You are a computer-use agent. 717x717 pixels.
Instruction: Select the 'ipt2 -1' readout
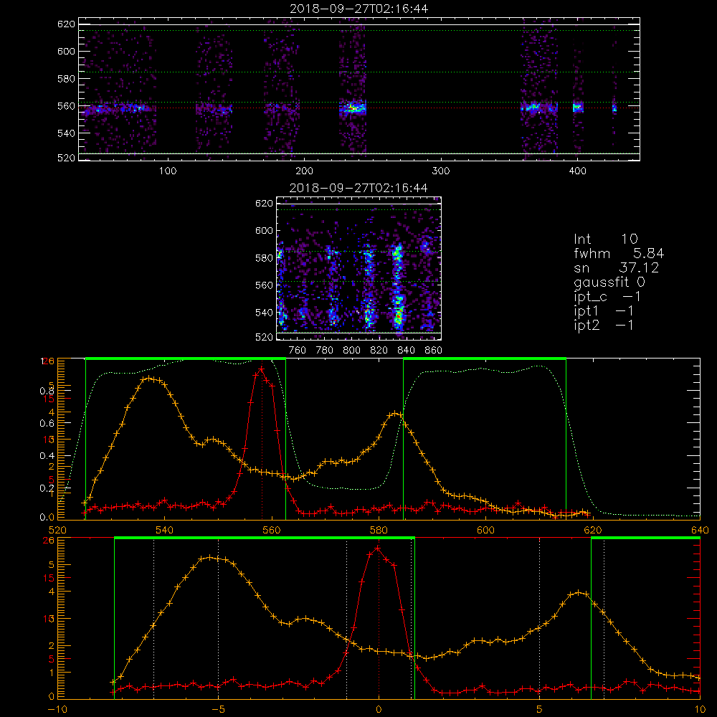point(604,326)
